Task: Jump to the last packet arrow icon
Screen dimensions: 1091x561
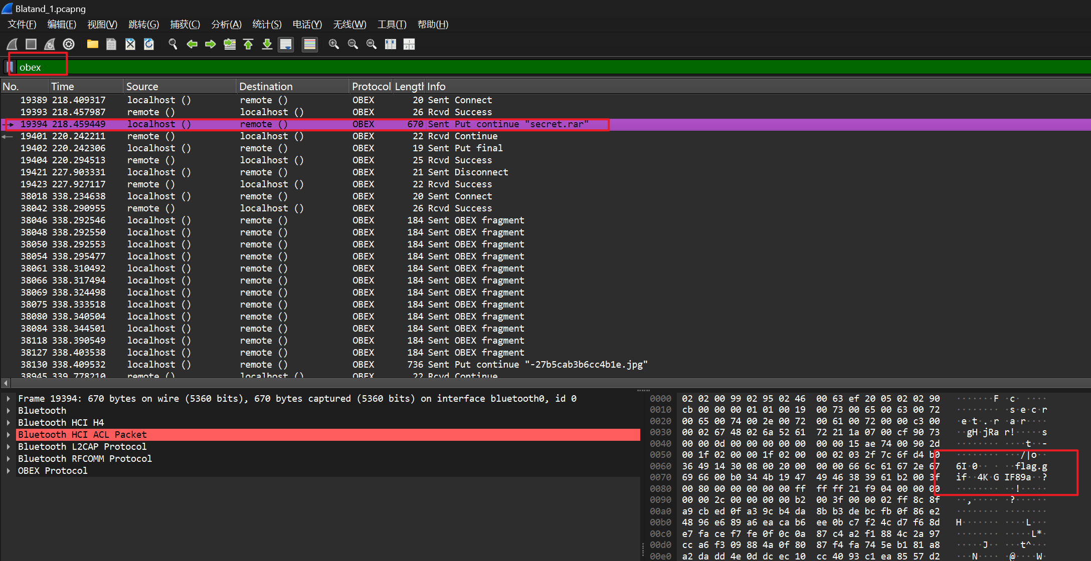Action: tap(267, 44)
